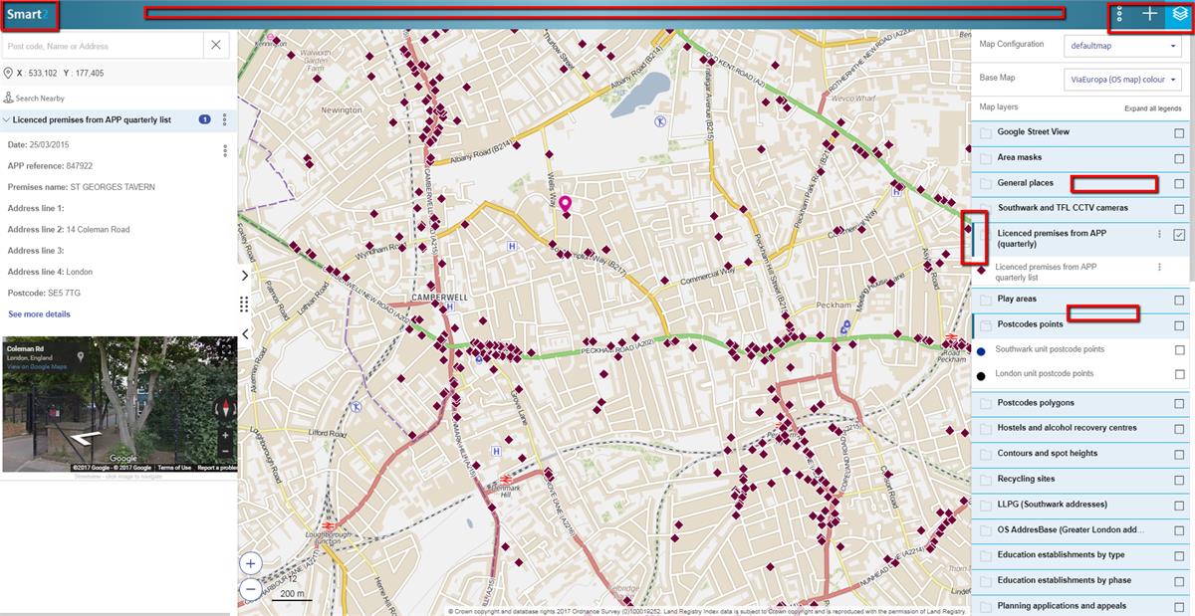
Task: Click the Smart2 logo
Action: pyautogui.click(x=27, y=14)
